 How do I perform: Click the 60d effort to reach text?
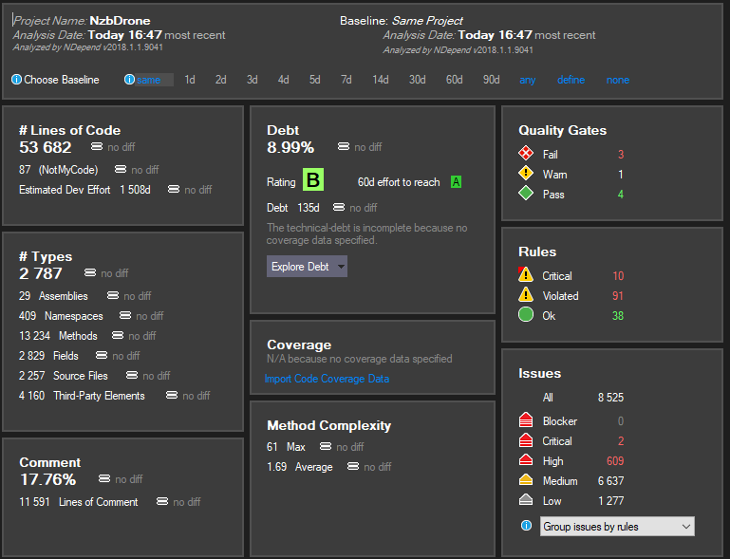399,182
